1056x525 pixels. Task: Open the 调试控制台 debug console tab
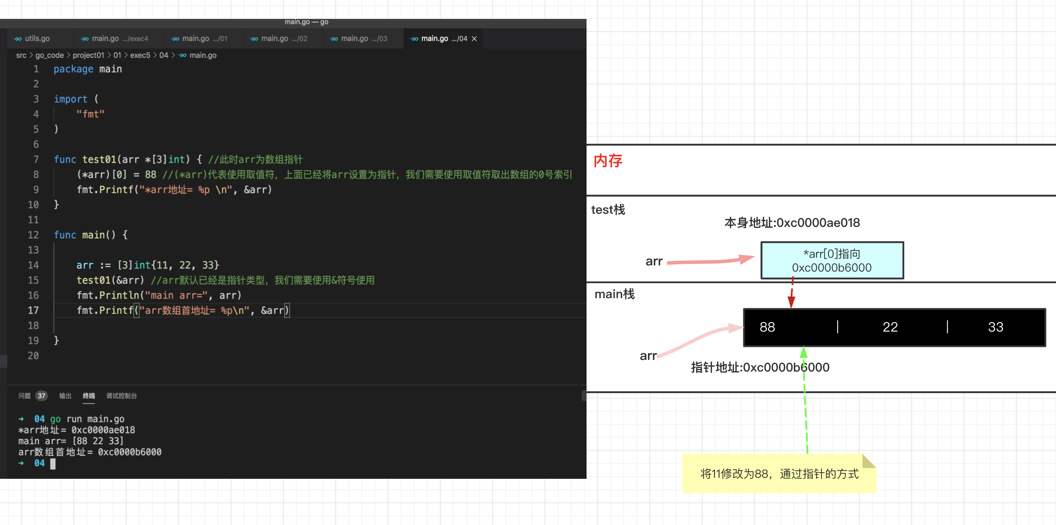pos(121,396)
